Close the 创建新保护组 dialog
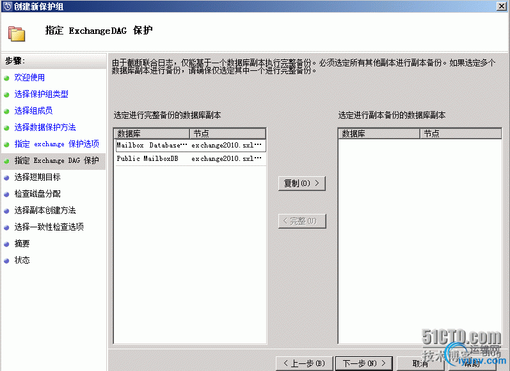This screenshot has width=510, height=371. [502, 6]
